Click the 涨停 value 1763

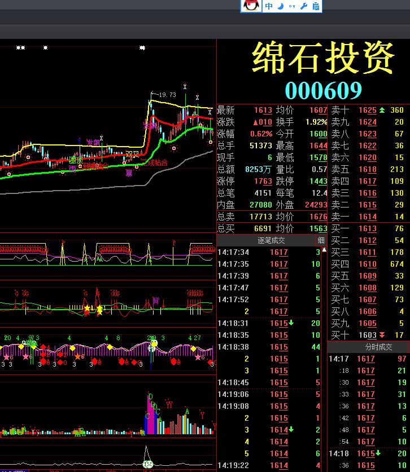[263, 181]
